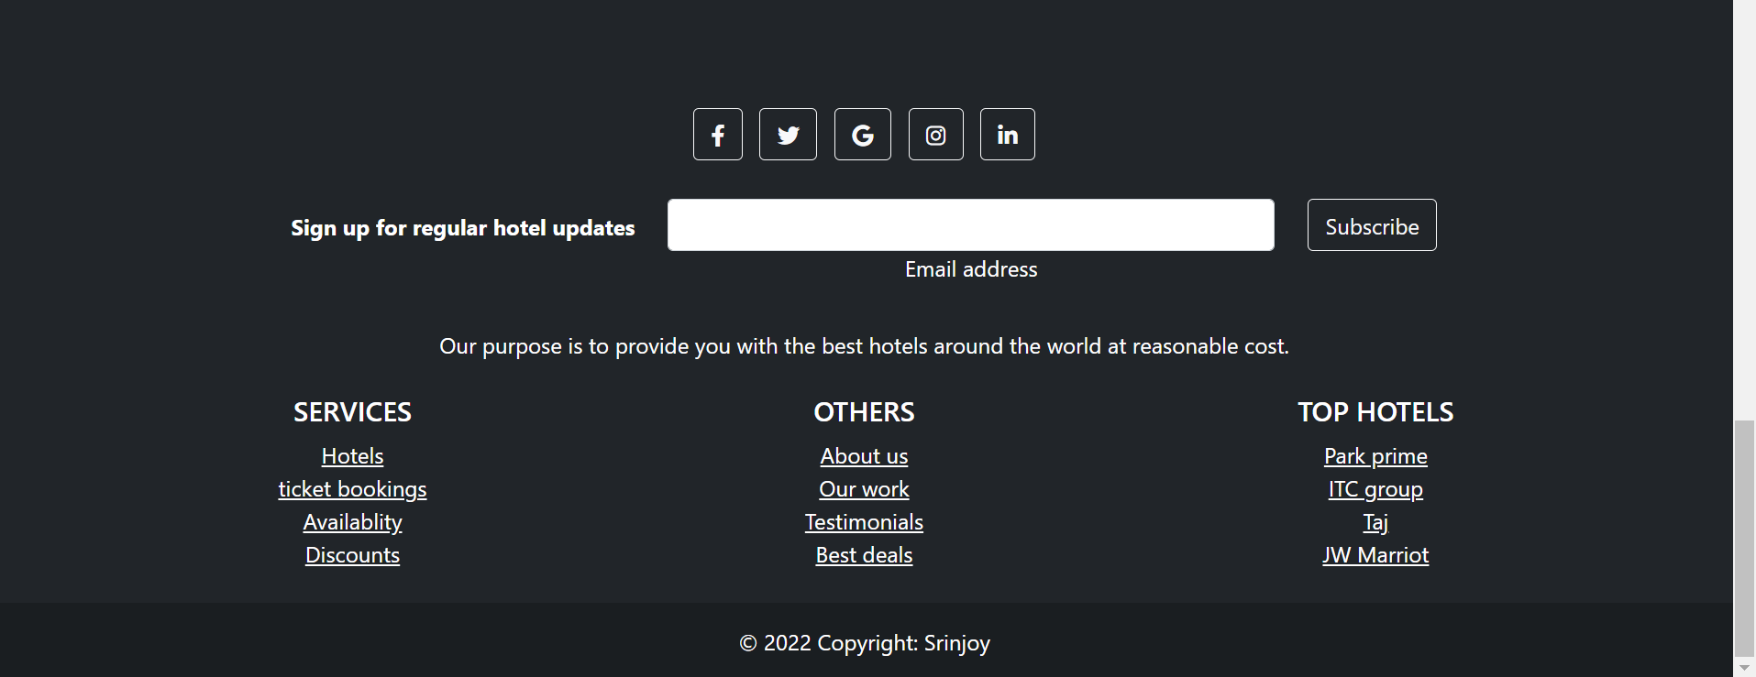Open the LinkedIn social icon
The width and height of the screenshot is (1756, 677).
coord(1008,135)
